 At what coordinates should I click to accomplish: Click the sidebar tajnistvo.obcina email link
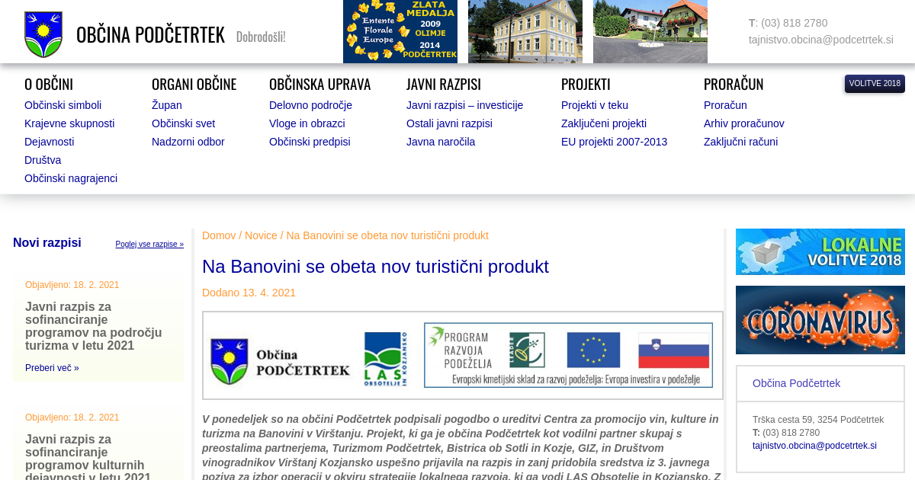tap(814, 446)
